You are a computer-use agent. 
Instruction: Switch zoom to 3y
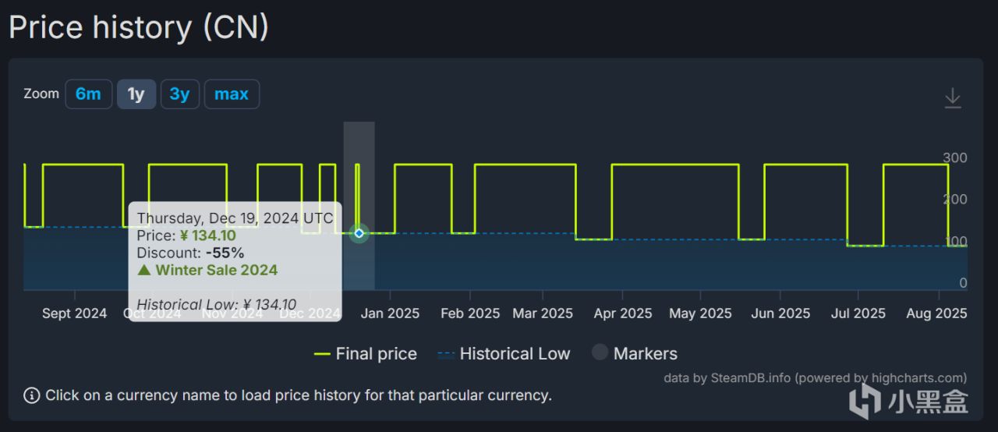click(179, 94)
